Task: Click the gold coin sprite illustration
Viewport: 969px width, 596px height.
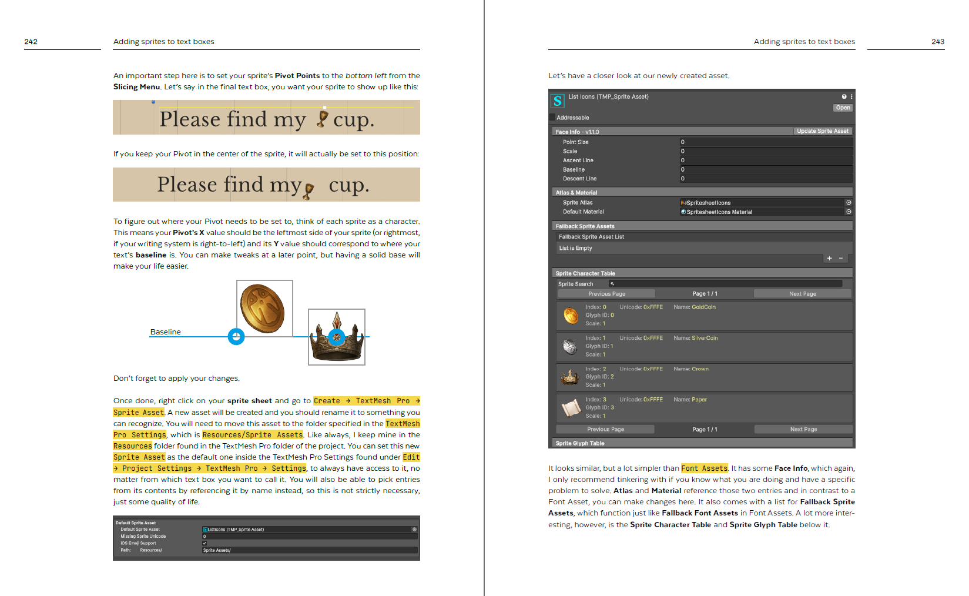Action: [x=262, y=309]
